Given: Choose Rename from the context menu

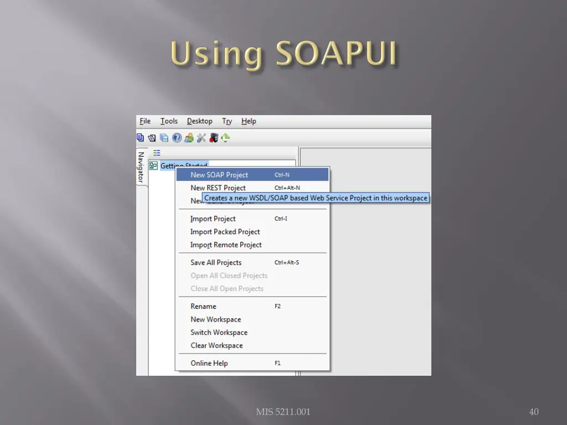Looking at the screenshot, I should (252, 306).
